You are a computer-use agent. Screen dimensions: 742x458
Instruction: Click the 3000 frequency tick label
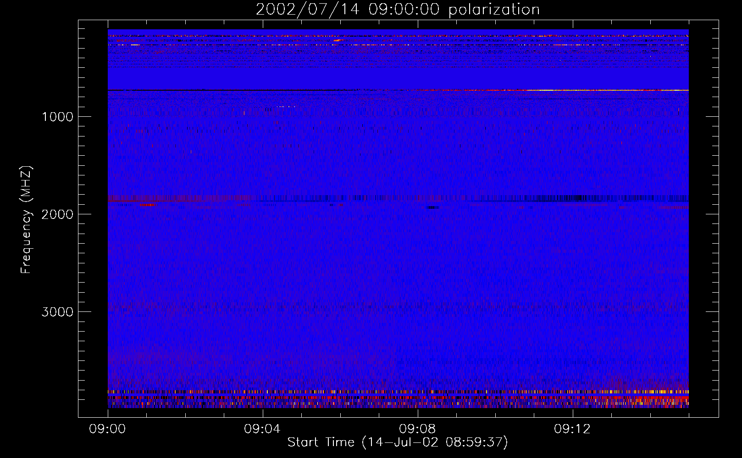click(57, 312)
